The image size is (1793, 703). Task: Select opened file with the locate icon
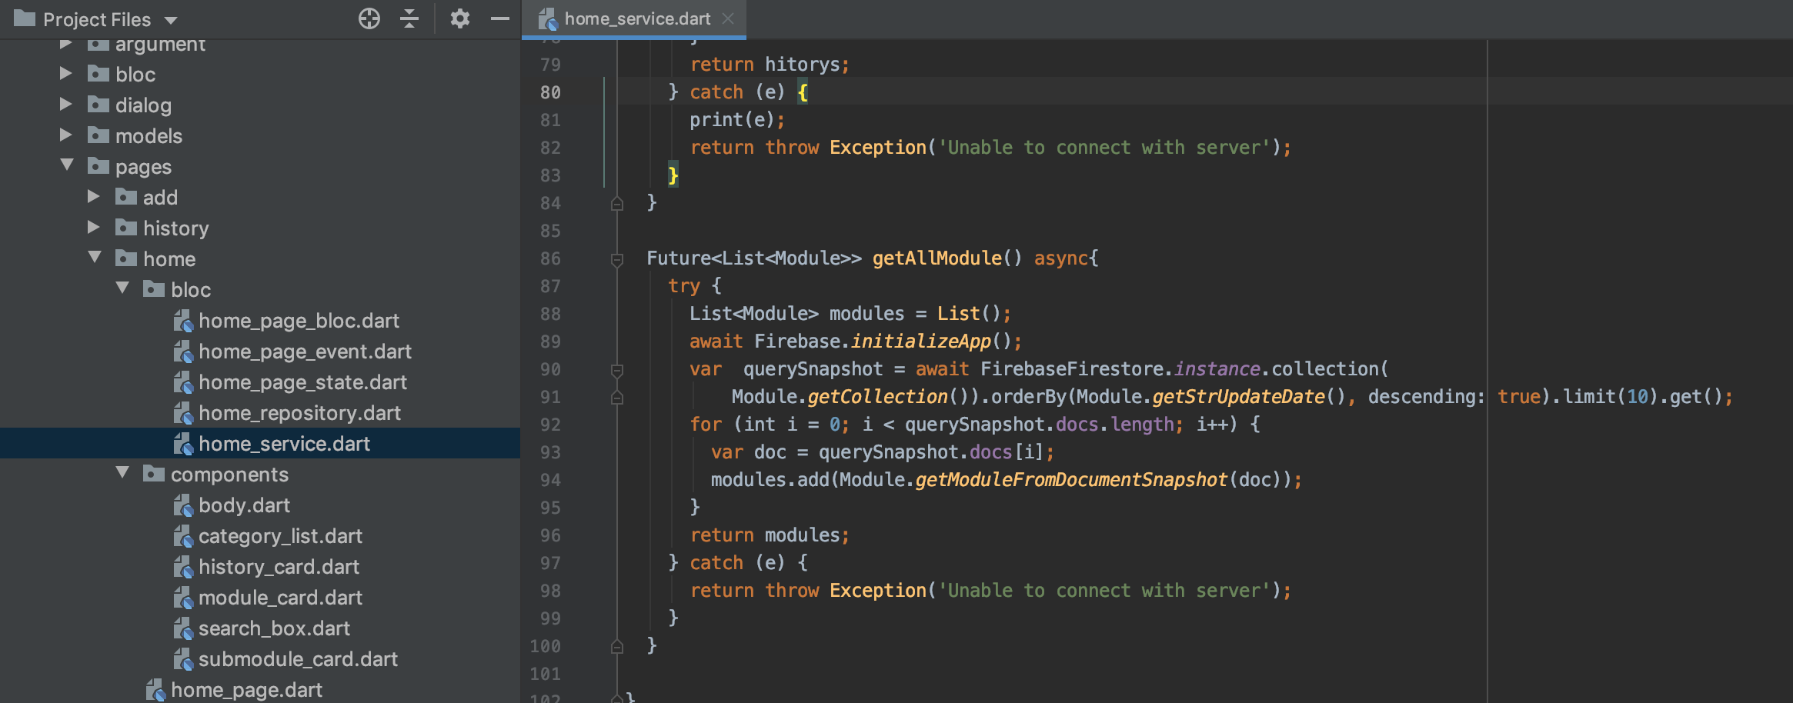click(369, 19)
